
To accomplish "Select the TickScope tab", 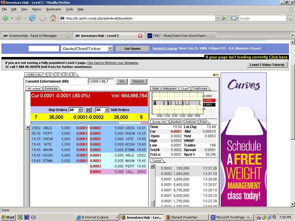I will point(199,89).
